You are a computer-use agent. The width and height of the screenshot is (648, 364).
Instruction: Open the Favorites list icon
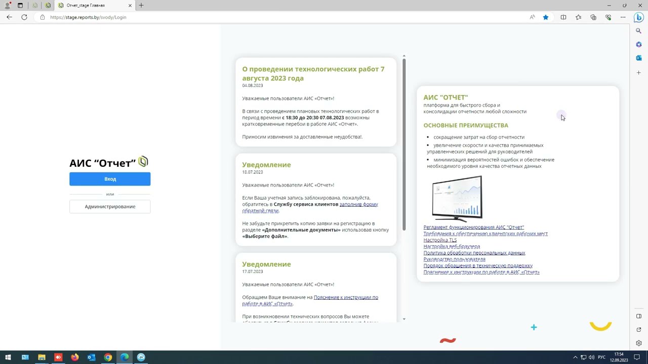pos(578,17)
